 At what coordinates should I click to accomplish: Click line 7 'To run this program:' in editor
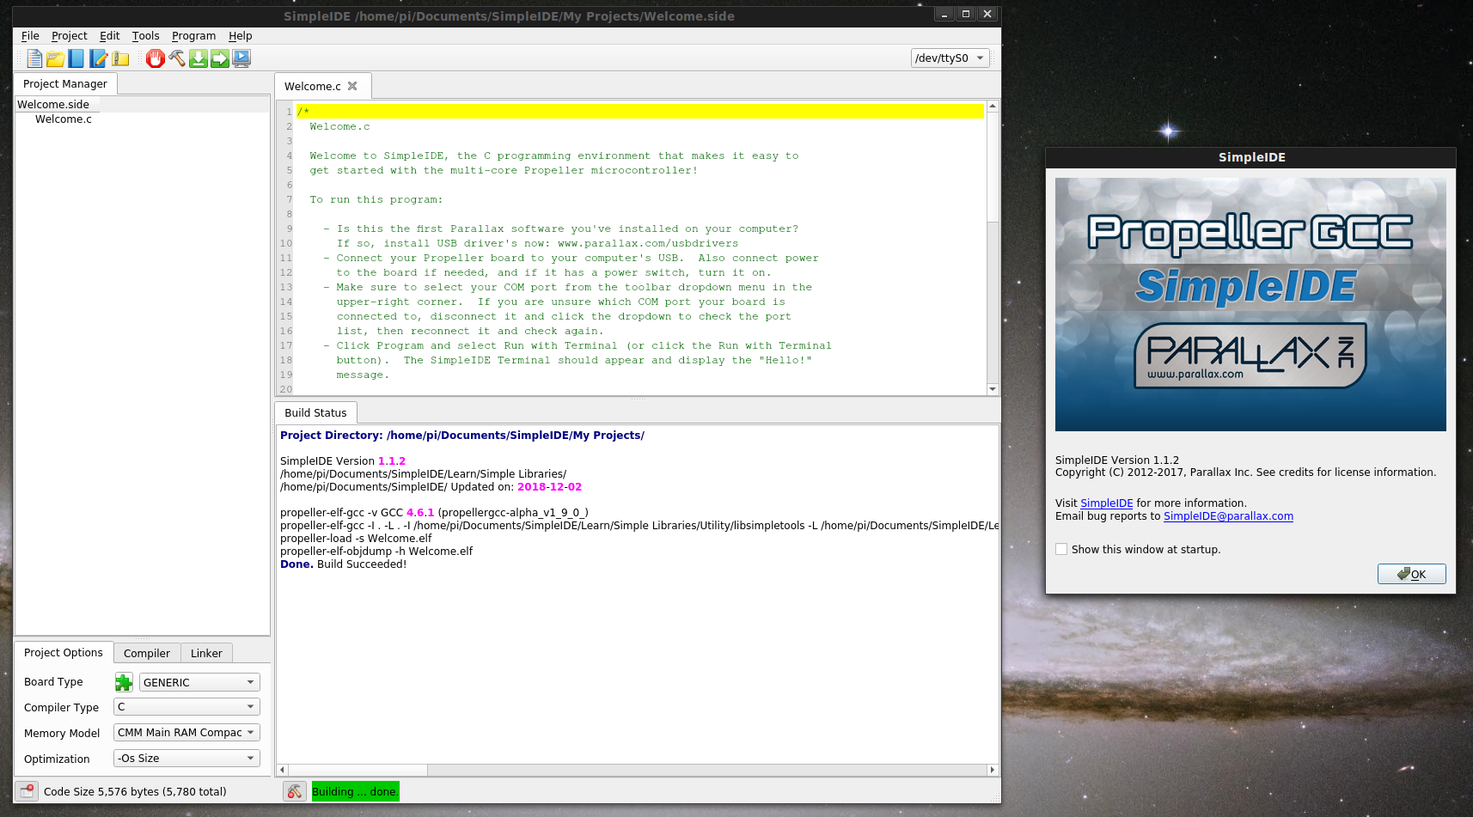click(x=376, y=199)
